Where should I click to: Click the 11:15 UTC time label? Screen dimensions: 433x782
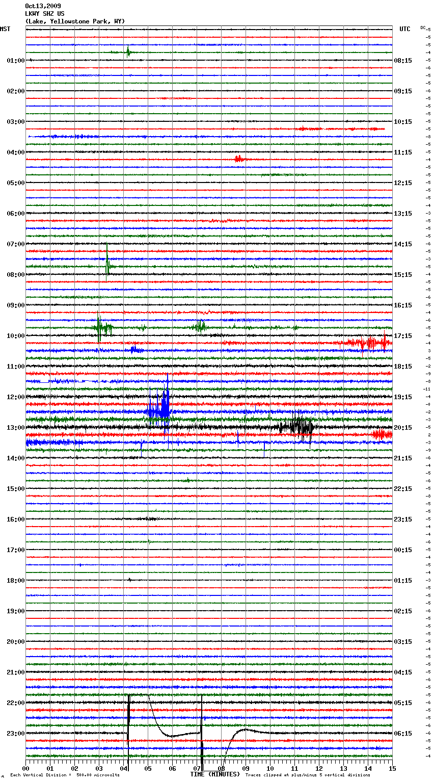coord(403,152)
